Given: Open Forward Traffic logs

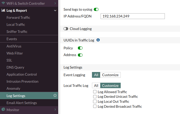Looking at the screenshot, I should coord(18,17).
